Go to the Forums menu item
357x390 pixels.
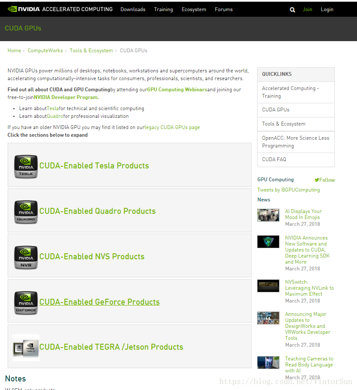(224, 9)
